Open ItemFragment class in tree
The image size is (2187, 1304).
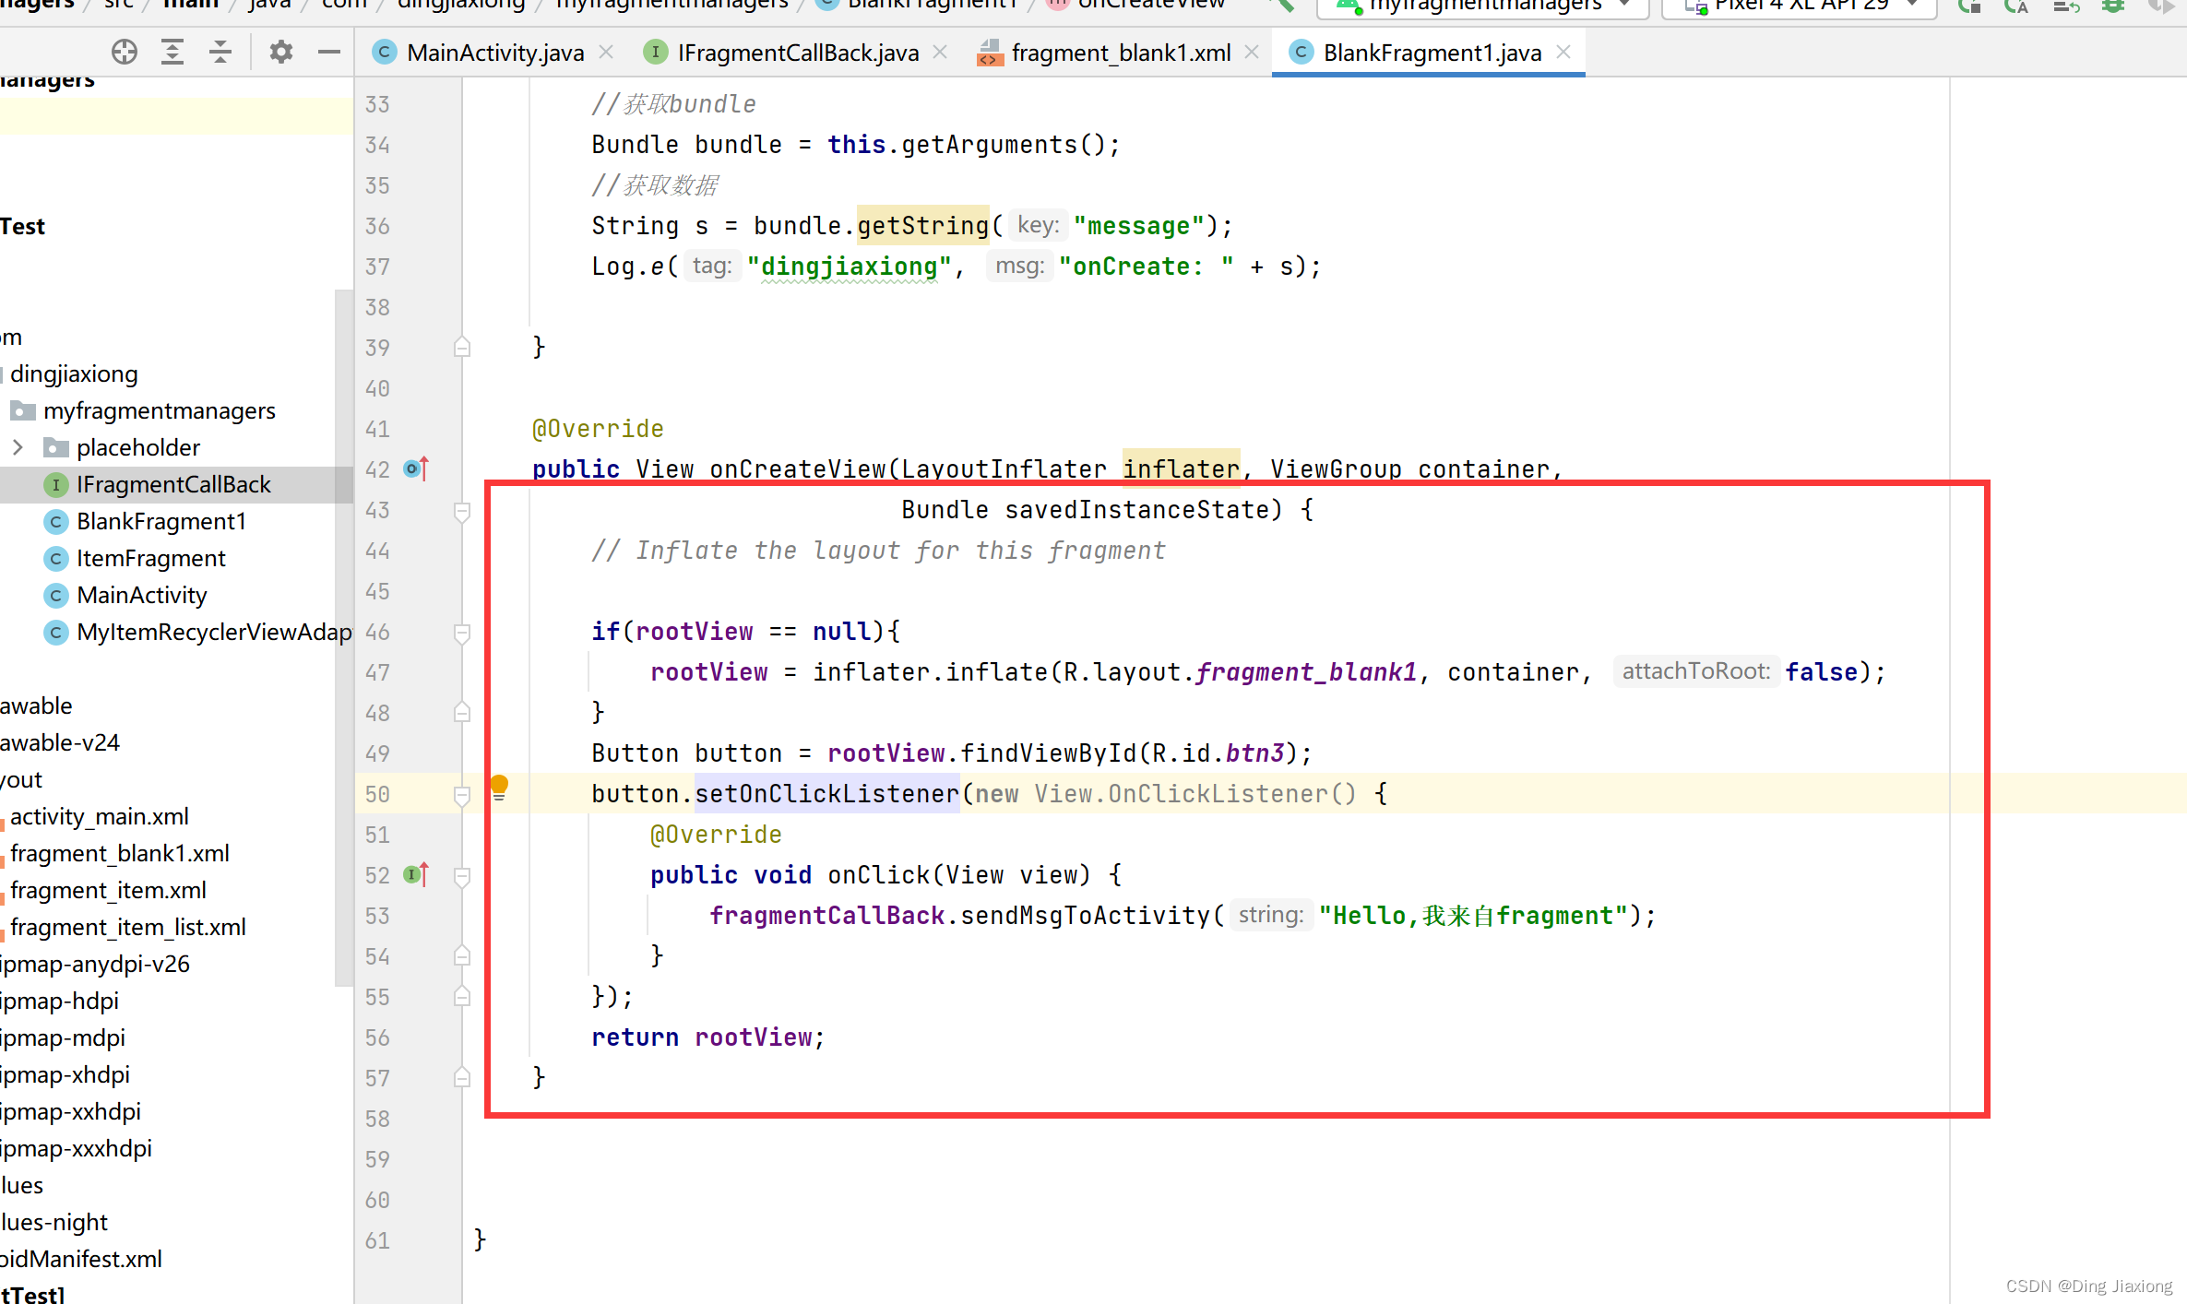coord(150,558)
